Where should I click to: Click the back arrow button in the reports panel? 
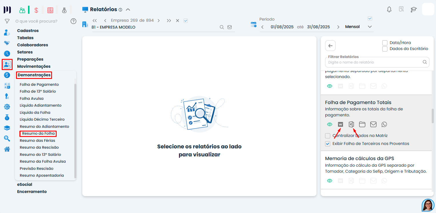[330, 45]
